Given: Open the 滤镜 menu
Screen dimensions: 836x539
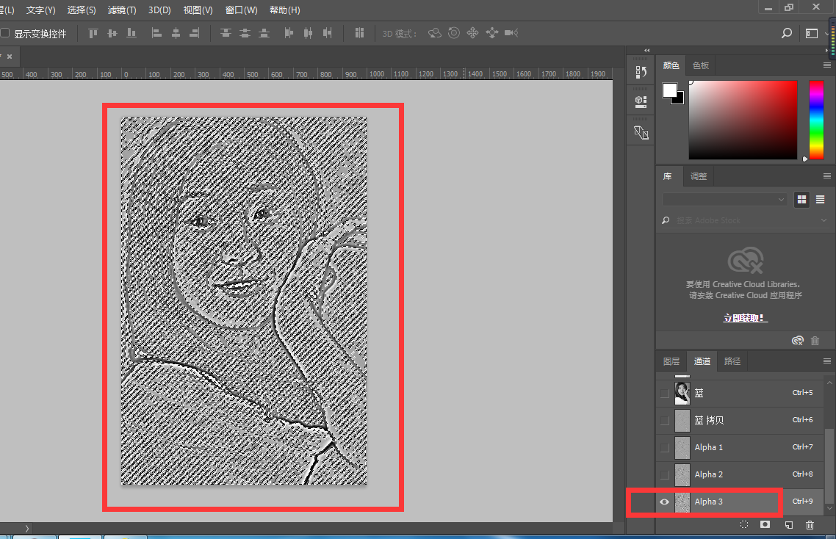Looking at the screenshot, I should [120, 10].
